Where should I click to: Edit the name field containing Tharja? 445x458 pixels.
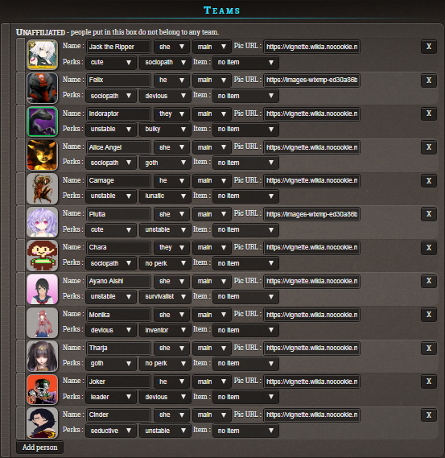click(x=118, y=349)
